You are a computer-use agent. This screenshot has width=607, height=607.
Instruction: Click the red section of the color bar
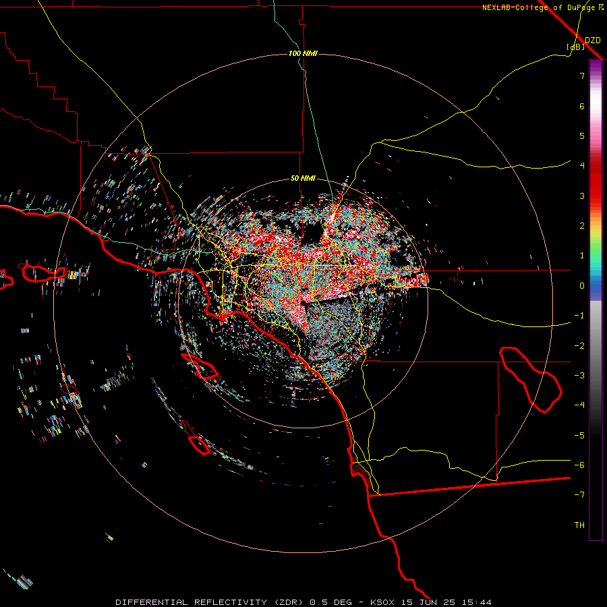596,182
